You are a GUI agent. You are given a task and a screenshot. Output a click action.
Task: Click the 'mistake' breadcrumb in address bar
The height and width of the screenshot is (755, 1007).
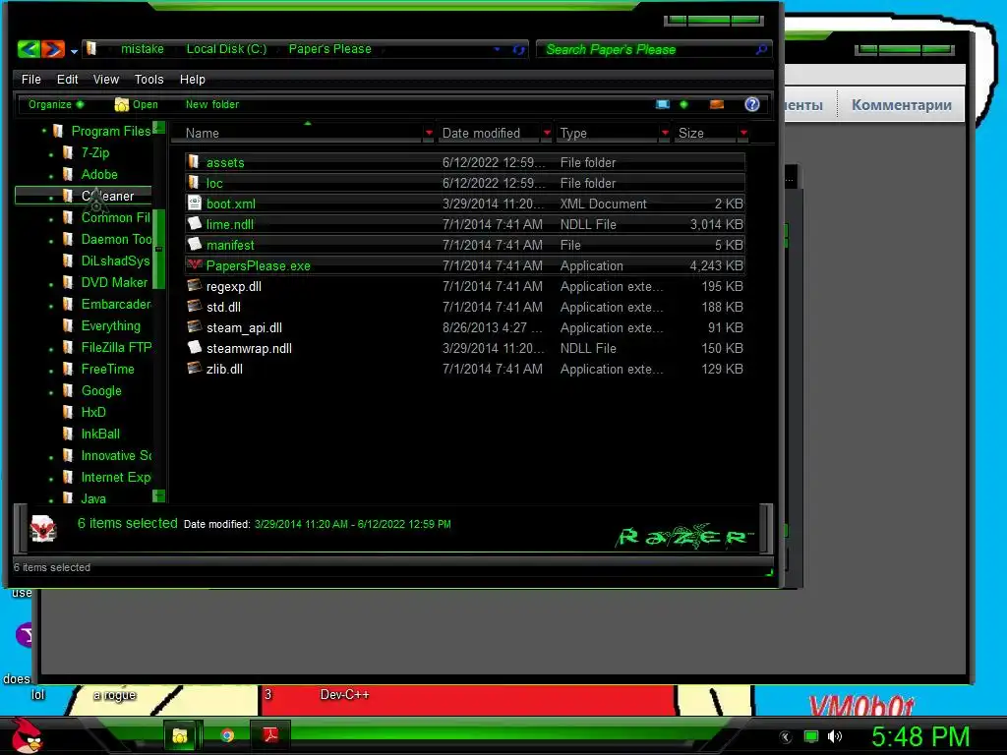142,49
